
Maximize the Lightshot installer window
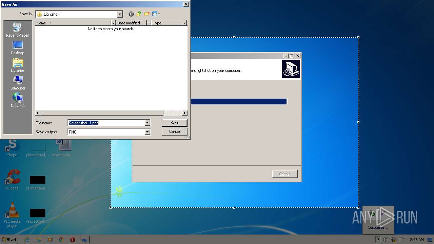tap(292, 56)
